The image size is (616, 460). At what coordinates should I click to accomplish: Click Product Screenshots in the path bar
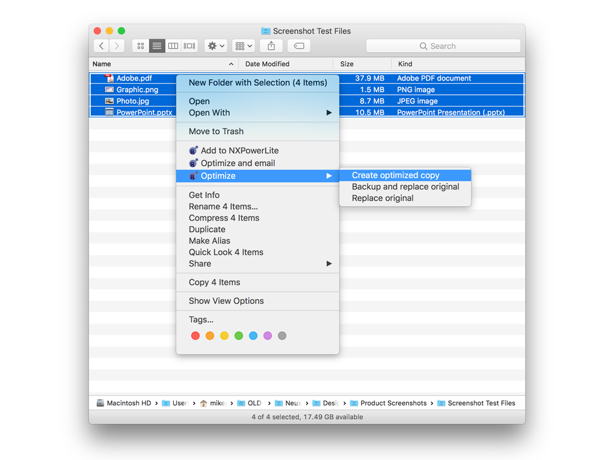(388, 403)
